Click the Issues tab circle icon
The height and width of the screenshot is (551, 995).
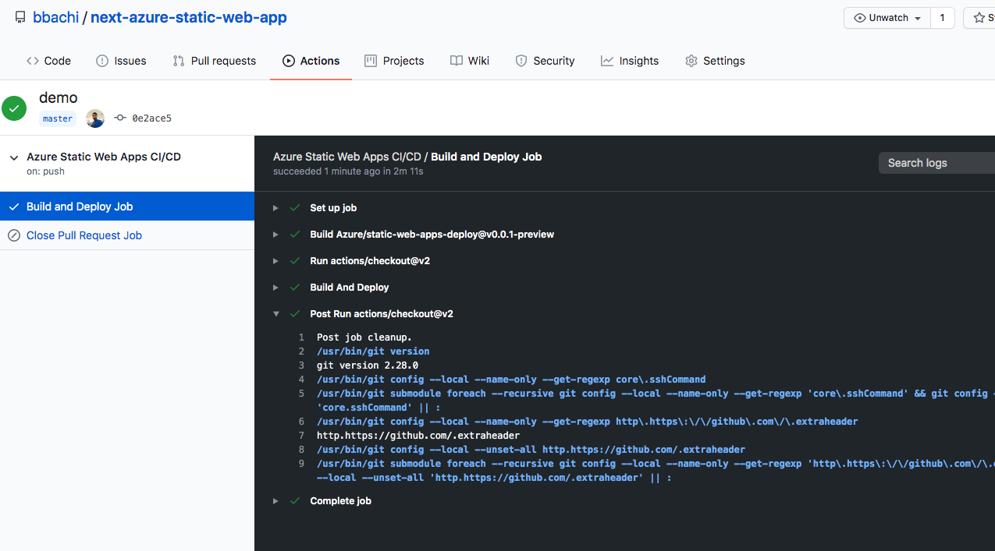(102, 61)
